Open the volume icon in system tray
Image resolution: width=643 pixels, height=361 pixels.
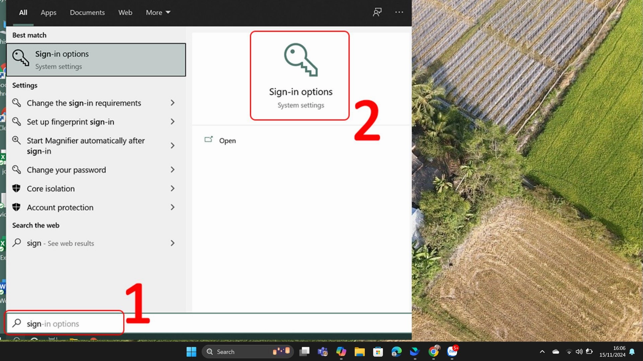pyautogui.click(x=579, y=352)
